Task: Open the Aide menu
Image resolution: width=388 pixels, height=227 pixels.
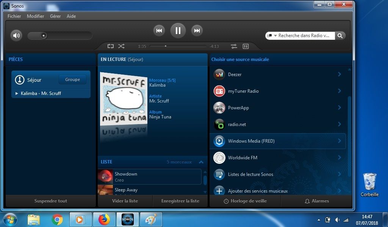Action: coord(71,16)
